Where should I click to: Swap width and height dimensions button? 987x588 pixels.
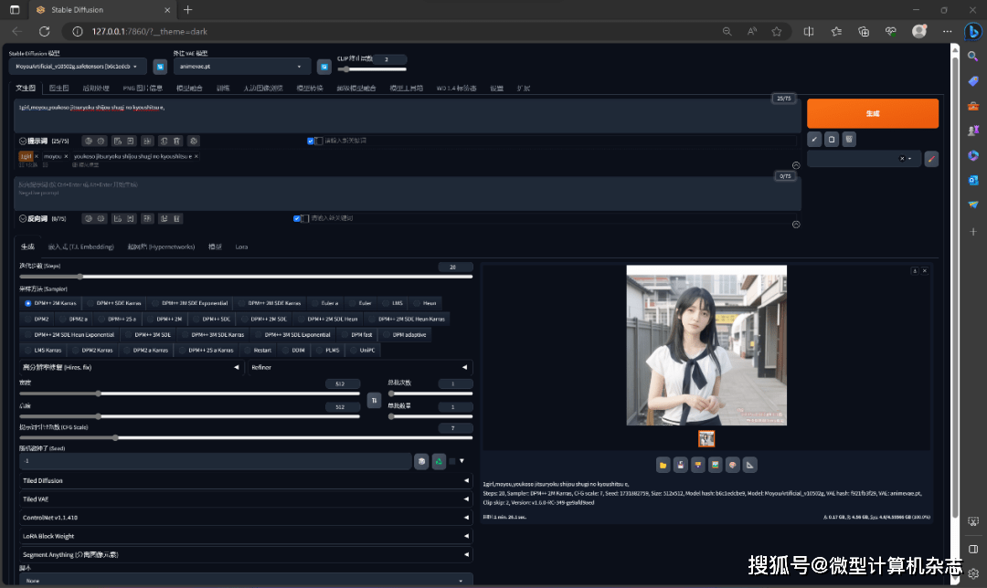click(373, 400)
